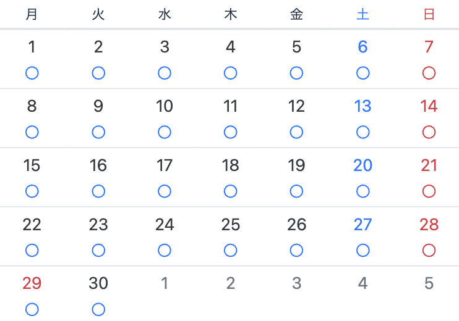Screen dimensions: 459x321
Task: Click Sunday date 28
Action: [429, 225]
